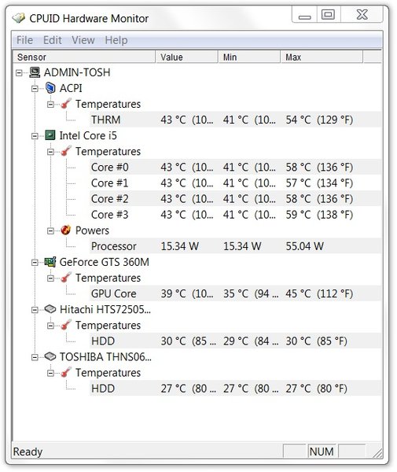Image resolution: width=397 pixels, height=472 pixels.
Task: Open the Help menu
Action: coord(116,40)
